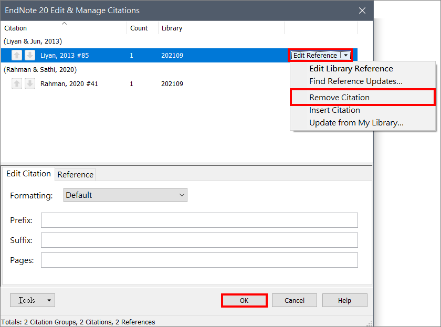Image resolution: width=441 pixels, height=327 pixels.
Task: Close the Edit & Manage Citations dialog
Action: click(x=362, y=10)
